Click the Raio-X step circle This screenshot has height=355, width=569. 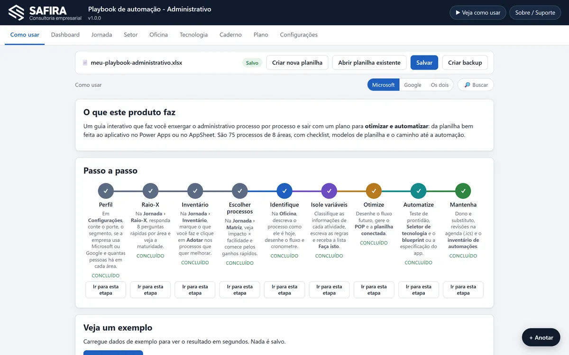click(150, 191)
